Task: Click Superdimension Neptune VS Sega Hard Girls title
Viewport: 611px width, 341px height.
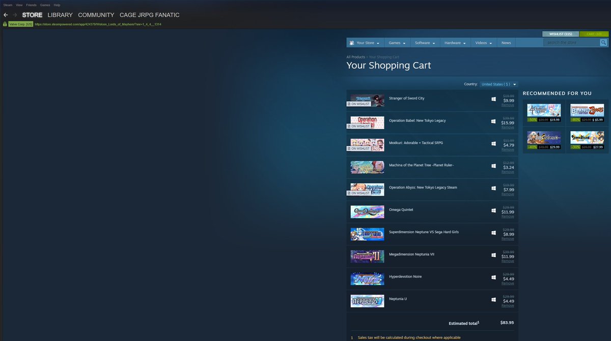Action: pos(424,232)
